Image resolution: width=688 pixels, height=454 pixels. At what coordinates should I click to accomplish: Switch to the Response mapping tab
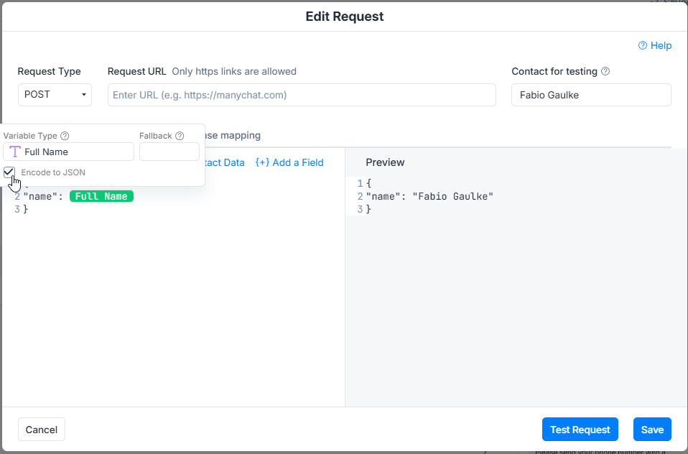pyautogui.click(x=233, y=135)
